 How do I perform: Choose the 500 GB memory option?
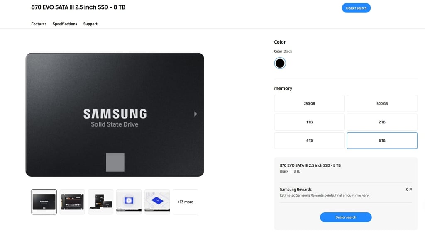(x=382, y=104)
